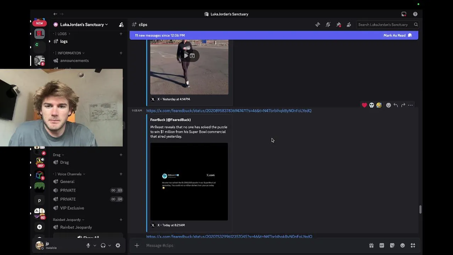Open the FearBuck (@FearedBuck) embed title

point(170,120)
